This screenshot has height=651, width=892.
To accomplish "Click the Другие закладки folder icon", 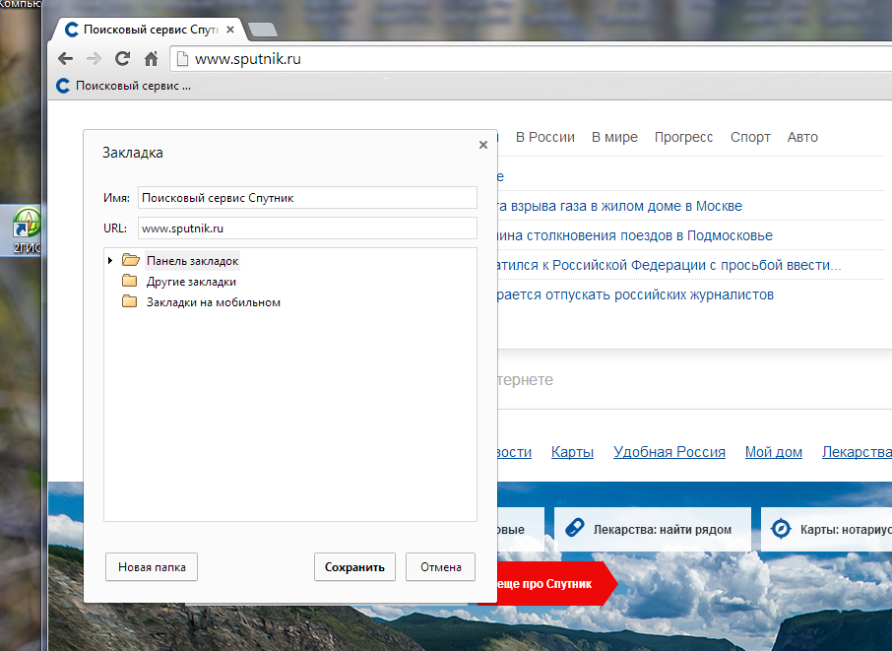I will pyautogui.click(x=130, y=281).
